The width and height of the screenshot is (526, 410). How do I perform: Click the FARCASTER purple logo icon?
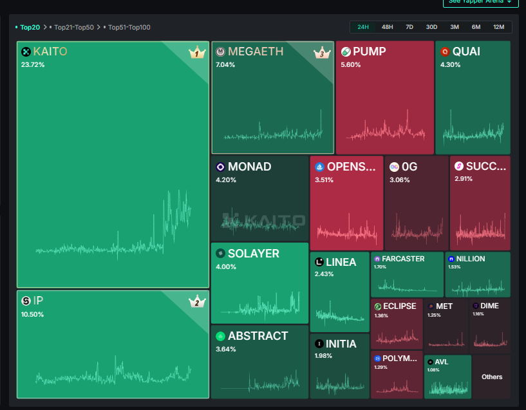point(377,259)
